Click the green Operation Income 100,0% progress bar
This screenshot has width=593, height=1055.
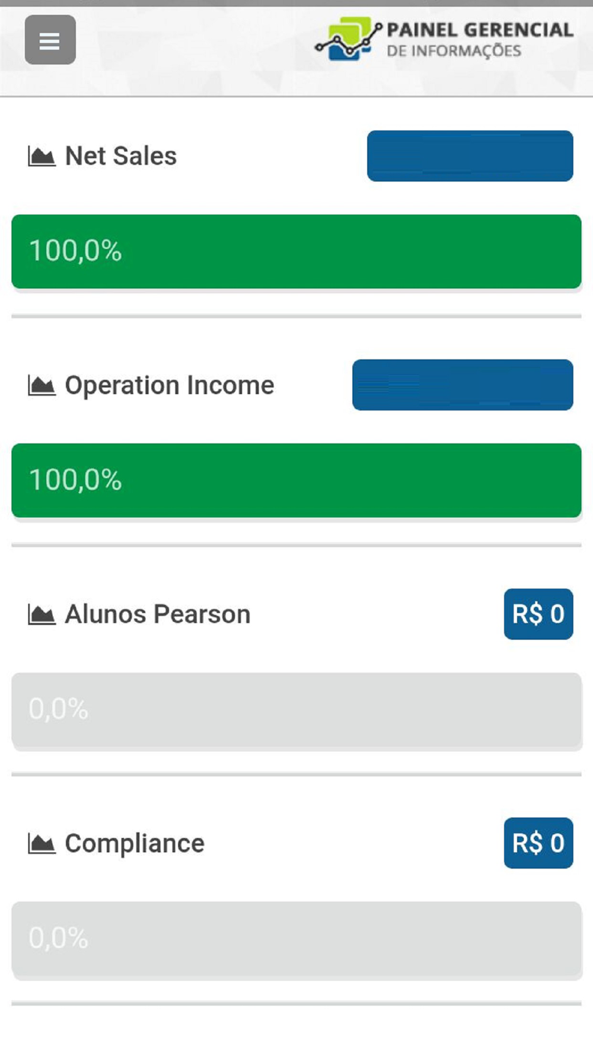click(x=296, y=481)
